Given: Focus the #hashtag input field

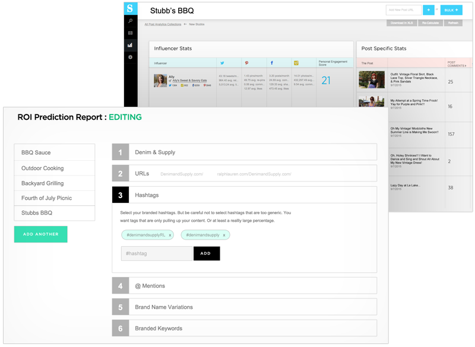Looking at the screenshot, I should (157, 253).
